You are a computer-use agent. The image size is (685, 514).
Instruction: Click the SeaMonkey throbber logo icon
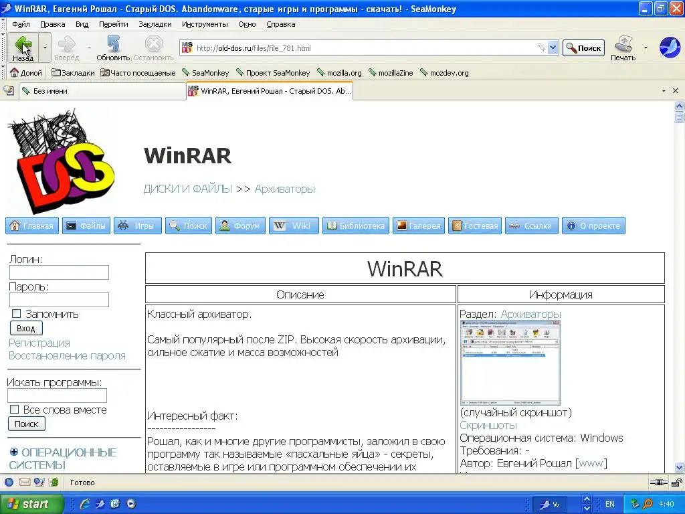[x=670, y=48]
